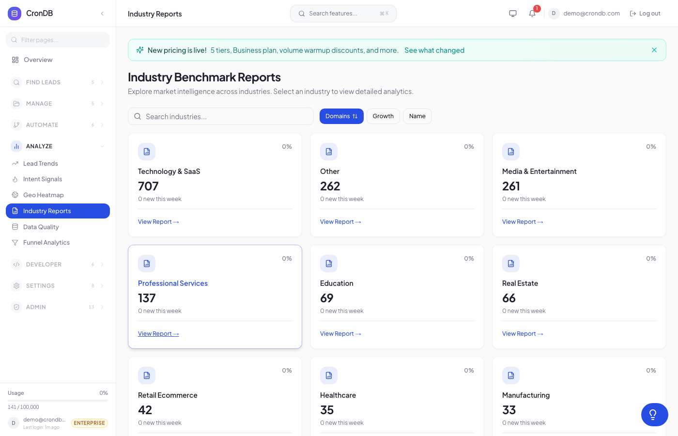Screen dimensions: 678x436
Task: Click the Settings gear icon
Action: point(16,286)
